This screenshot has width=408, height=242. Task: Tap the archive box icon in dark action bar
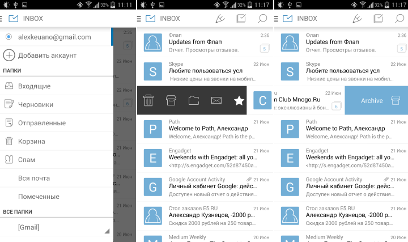point(171,101)
